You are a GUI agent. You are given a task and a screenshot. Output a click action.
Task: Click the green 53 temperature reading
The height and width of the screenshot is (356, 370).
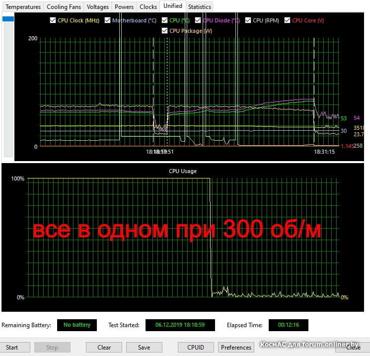coord(344,118)
